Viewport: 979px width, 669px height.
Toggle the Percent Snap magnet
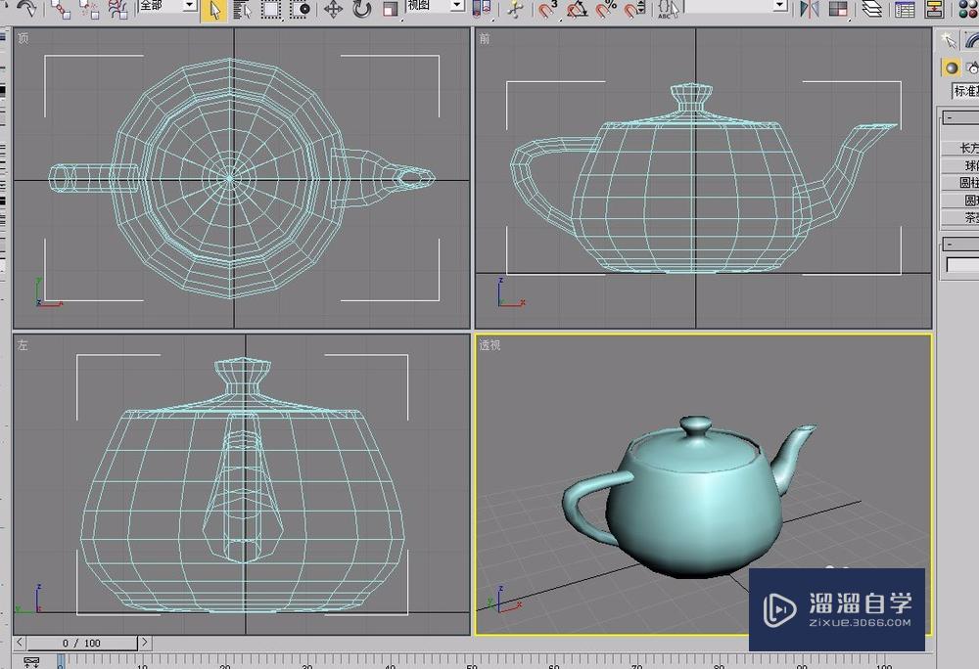(x=606, y=9)
